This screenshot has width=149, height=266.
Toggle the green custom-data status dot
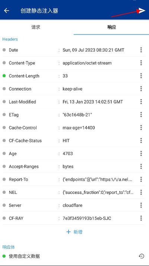click(4, 256)
